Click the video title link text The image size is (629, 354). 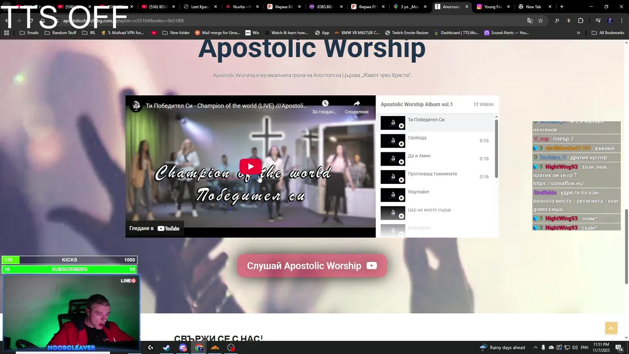point(226,106)
